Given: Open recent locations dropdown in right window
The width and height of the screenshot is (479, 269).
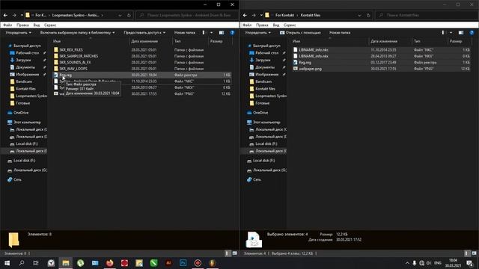Looking at the screenshot, I should [x=261, y=15].
